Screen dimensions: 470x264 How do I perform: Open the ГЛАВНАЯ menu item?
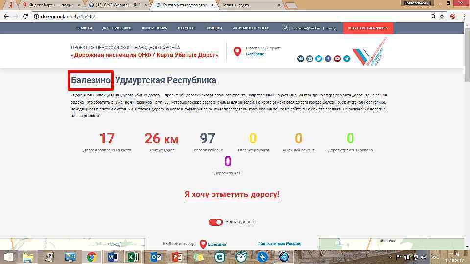84,28
